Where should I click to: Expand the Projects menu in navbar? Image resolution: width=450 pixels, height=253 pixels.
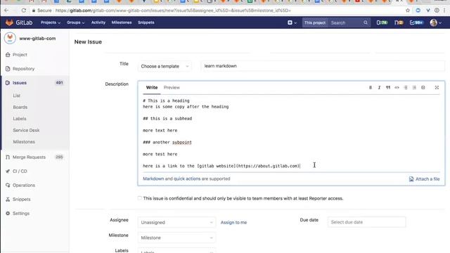click(x=51, y=22)
